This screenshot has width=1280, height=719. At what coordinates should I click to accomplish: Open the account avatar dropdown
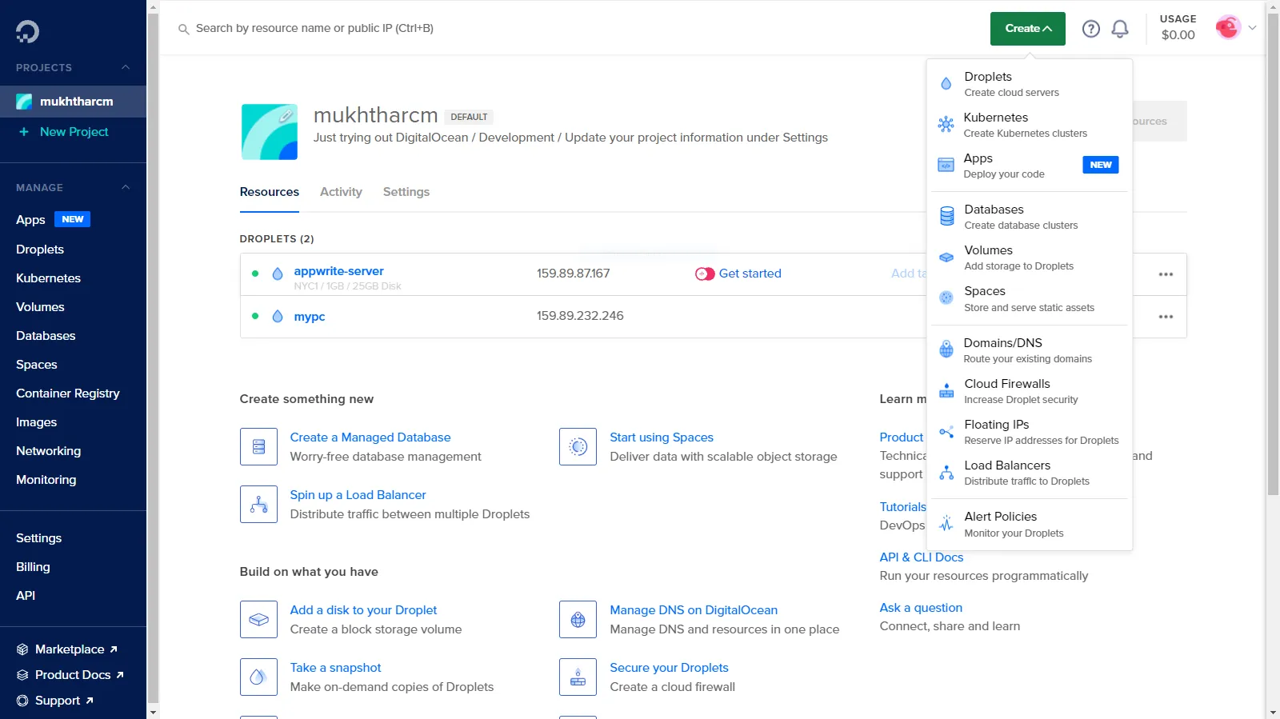(x=1235, y=28)
